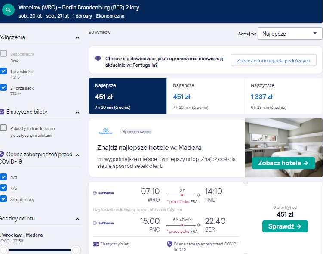Uncheck the 1 przesiadka checkbox
Screen dimensions: 323x254
pos(3,71)
